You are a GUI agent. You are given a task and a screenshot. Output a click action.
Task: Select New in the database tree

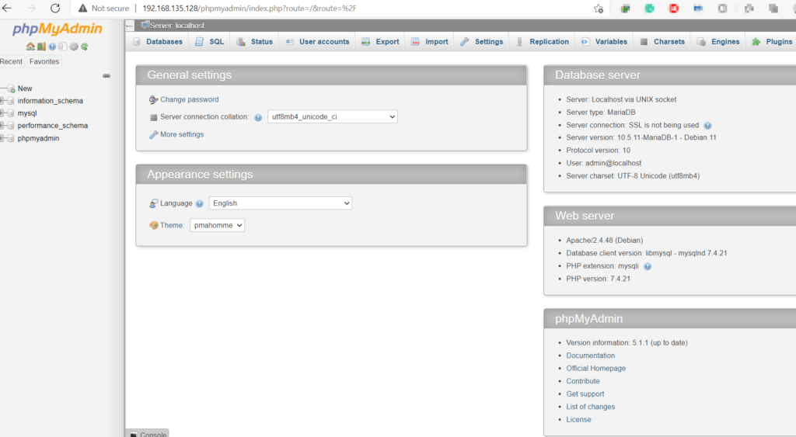click(x=25, y=88)
